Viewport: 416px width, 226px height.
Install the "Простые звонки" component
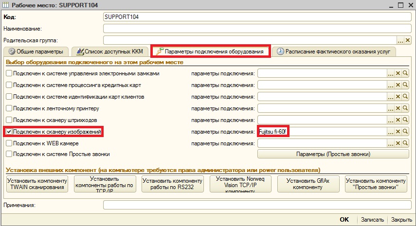pyautogui.click(x=376, y=184)
